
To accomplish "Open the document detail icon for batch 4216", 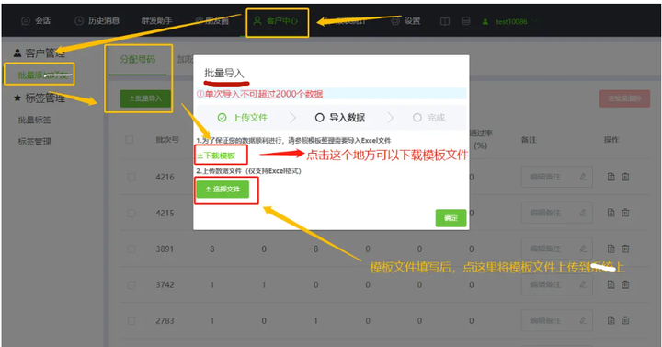I will pos(611,177).
